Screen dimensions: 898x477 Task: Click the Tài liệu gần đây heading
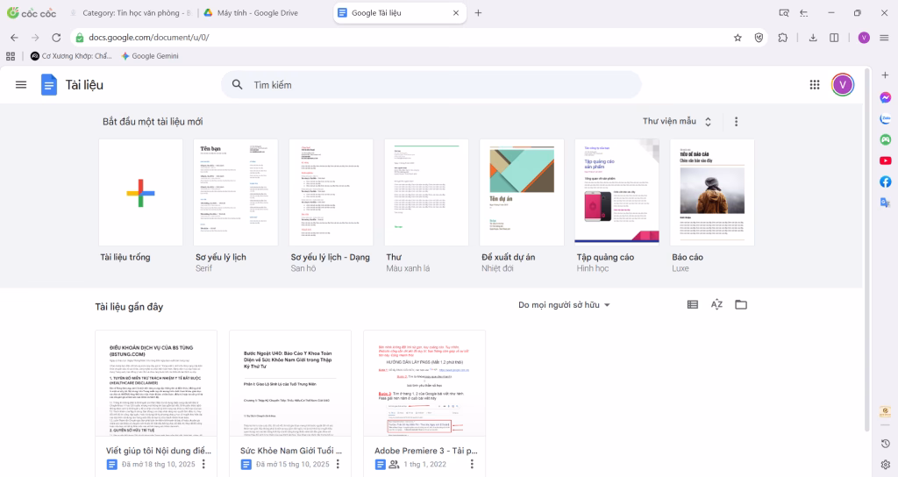point(129,307)
